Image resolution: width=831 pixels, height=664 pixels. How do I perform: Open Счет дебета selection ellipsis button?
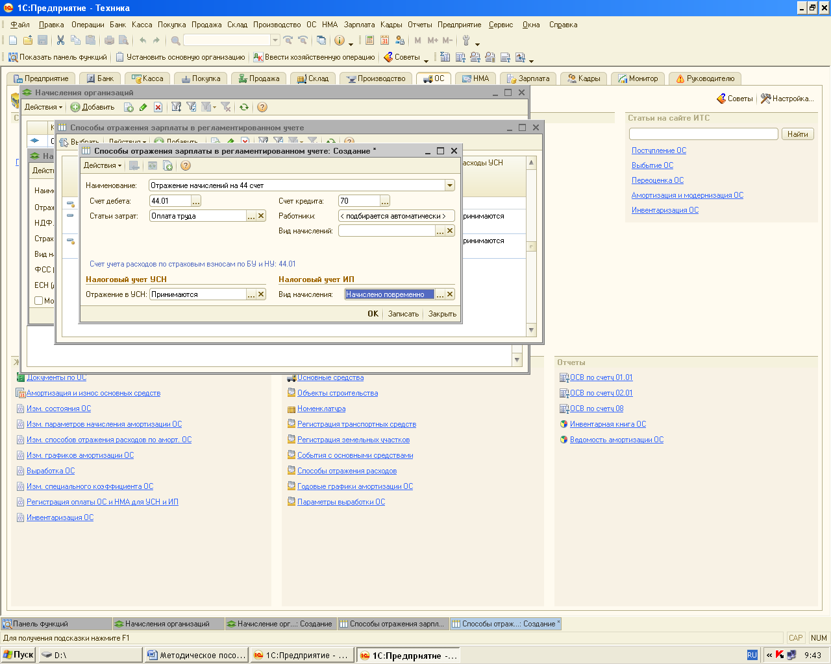(196, 201)
